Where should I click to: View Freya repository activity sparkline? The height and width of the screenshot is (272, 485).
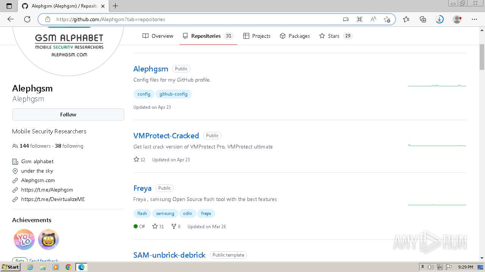pyautogui.click(x=437, y=205)
